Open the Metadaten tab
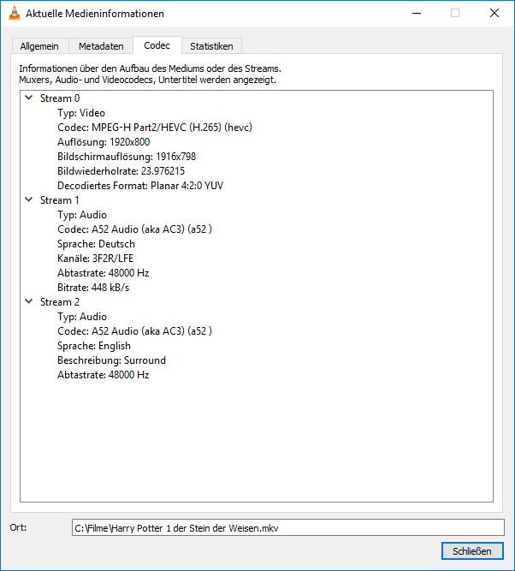The width and height of the screenshot is (515, 571). click(x=101, y=46)
